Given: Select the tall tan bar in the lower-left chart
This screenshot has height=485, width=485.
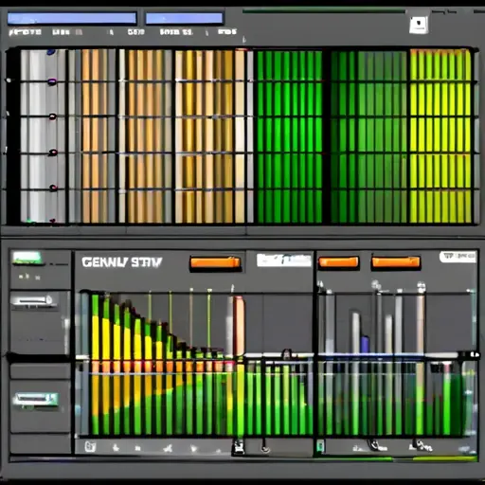Looking at the screenshot, I should (239, 325).
